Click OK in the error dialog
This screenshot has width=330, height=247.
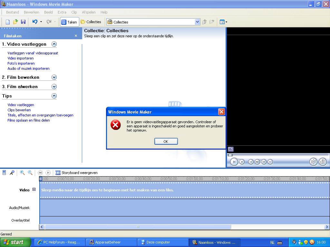click(x=166, y=142)
